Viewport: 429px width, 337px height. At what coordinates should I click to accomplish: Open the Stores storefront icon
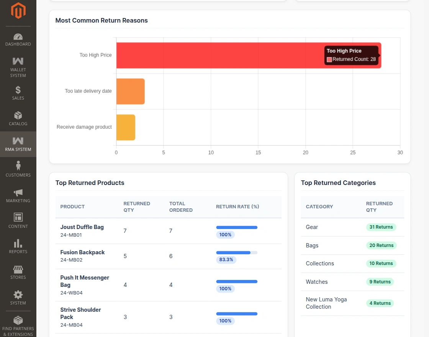(18, 270)
